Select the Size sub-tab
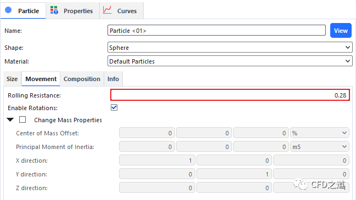Image resolution: width=356 pixels, height=200 pixels. tap(12, 79)
